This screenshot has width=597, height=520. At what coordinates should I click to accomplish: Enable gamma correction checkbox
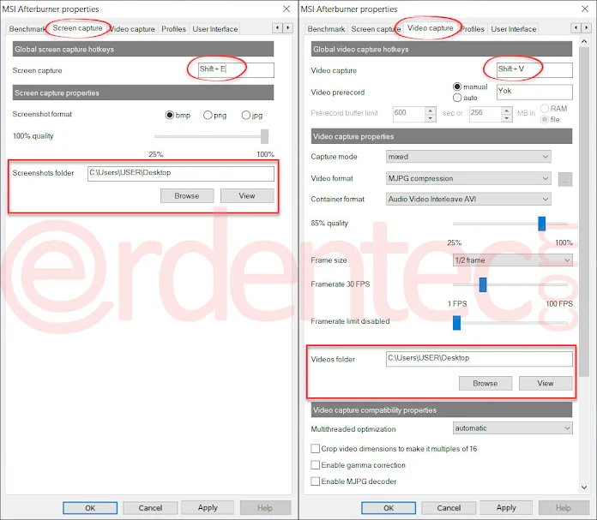click(x=316, y=465)
